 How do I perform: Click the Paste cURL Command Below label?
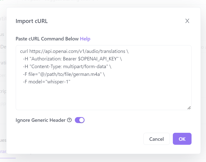coord(47,39)
